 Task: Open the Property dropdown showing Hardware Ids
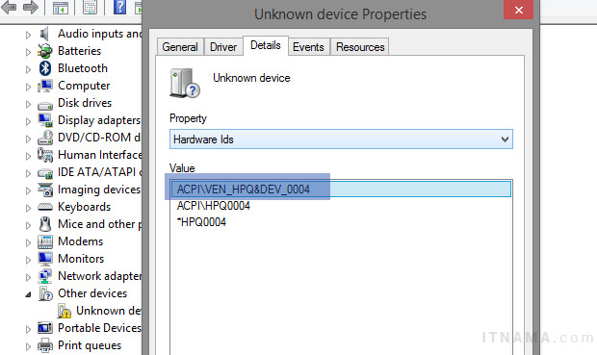(x=341, y=139)
